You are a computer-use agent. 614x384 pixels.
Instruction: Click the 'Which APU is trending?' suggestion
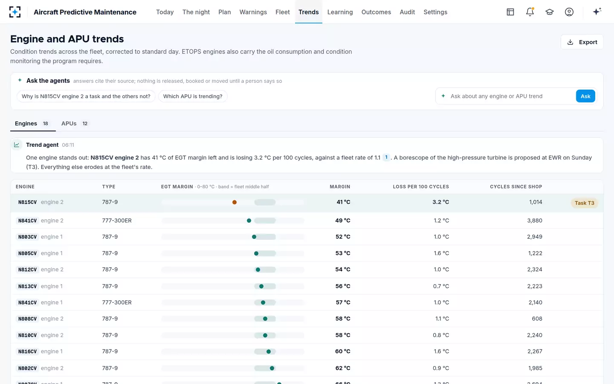click(193, 96)
